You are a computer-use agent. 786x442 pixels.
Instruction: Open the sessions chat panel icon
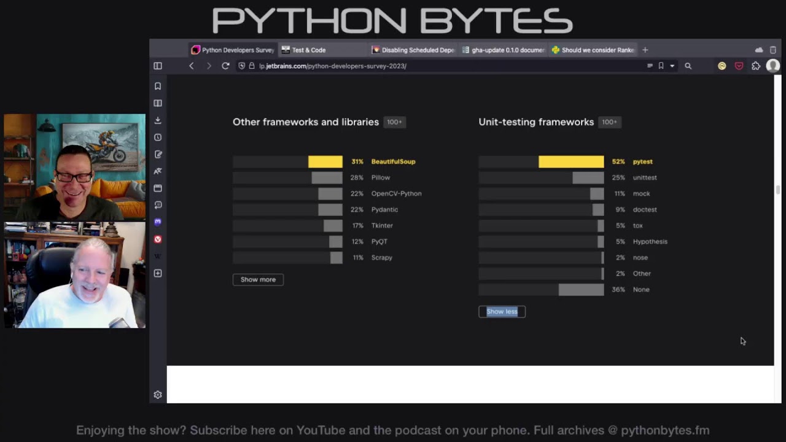[x=158, y=205]
